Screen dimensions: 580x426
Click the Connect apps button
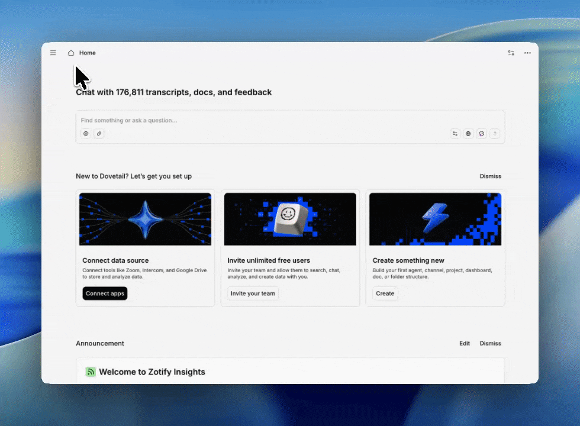click(x=105, y=293)
